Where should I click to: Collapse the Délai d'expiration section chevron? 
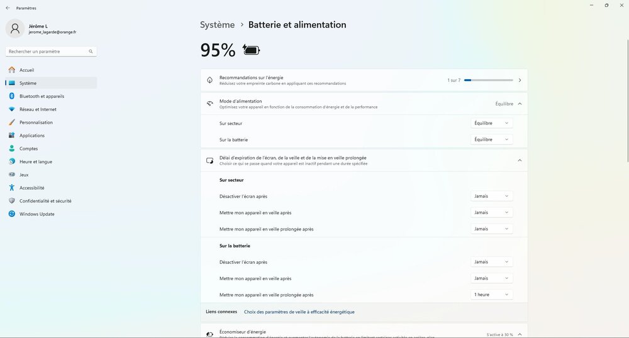pyautogui.click(x=520, y=160)
